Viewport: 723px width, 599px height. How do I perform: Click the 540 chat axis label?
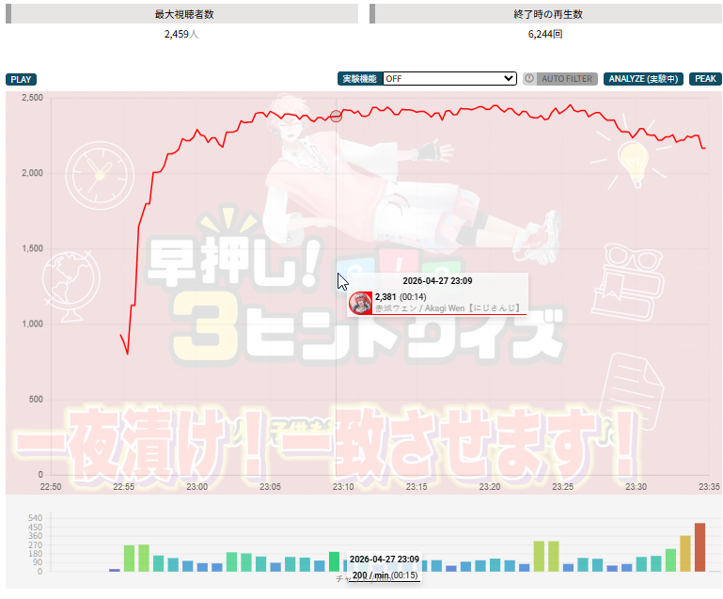35,518
